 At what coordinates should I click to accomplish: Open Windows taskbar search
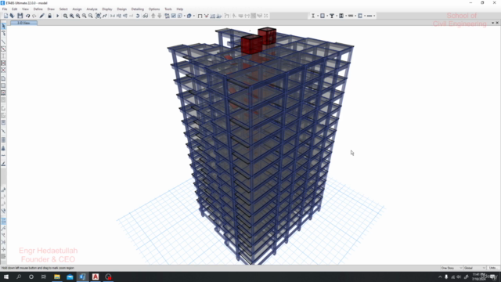click(19, 277)
